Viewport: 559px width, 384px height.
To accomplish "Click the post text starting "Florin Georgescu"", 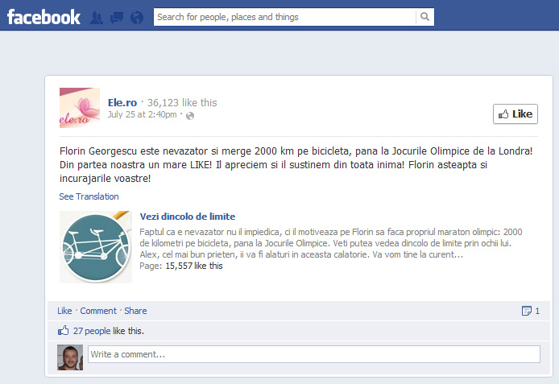I will coord(296,164).
